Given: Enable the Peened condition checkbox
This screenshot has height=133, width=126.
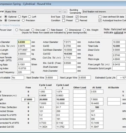Looking at the screenshot, I should [x=77, y=20].
